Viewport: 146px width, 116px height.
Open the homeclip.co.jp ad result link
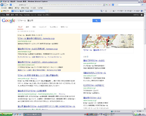(x=36, y=38)
